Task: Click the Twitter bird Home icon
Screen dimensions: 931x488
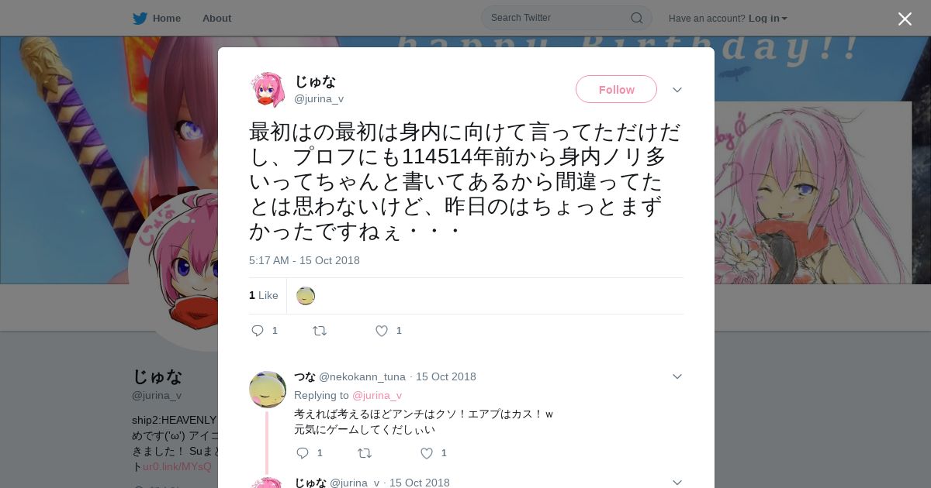Action: click(140, 18)
